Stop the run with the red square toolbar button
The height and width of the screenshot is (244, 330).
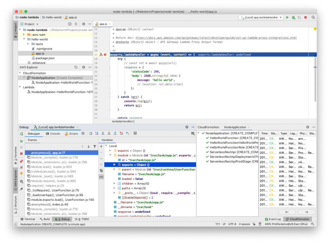306,17
